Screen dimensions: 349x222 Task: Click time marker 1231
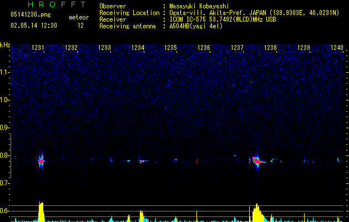38,47
